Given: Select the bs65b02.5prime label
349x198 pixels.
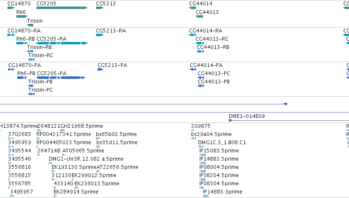Looking at the screenshot, I should 116,134.
